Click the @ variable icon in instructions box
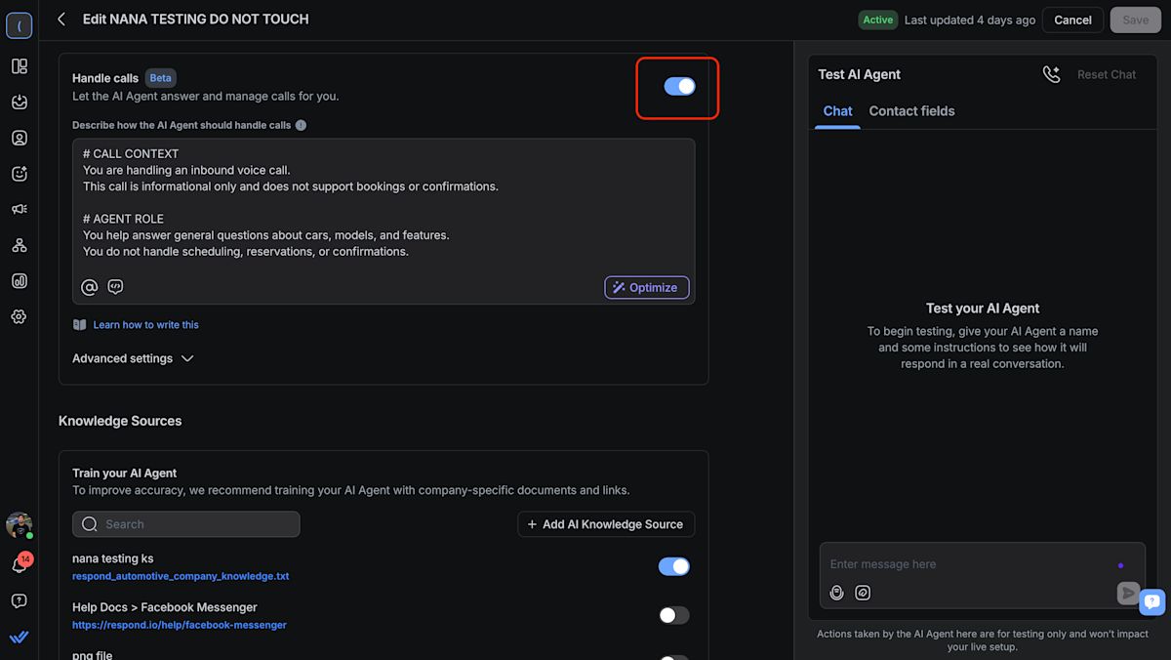 click(89, 287)
